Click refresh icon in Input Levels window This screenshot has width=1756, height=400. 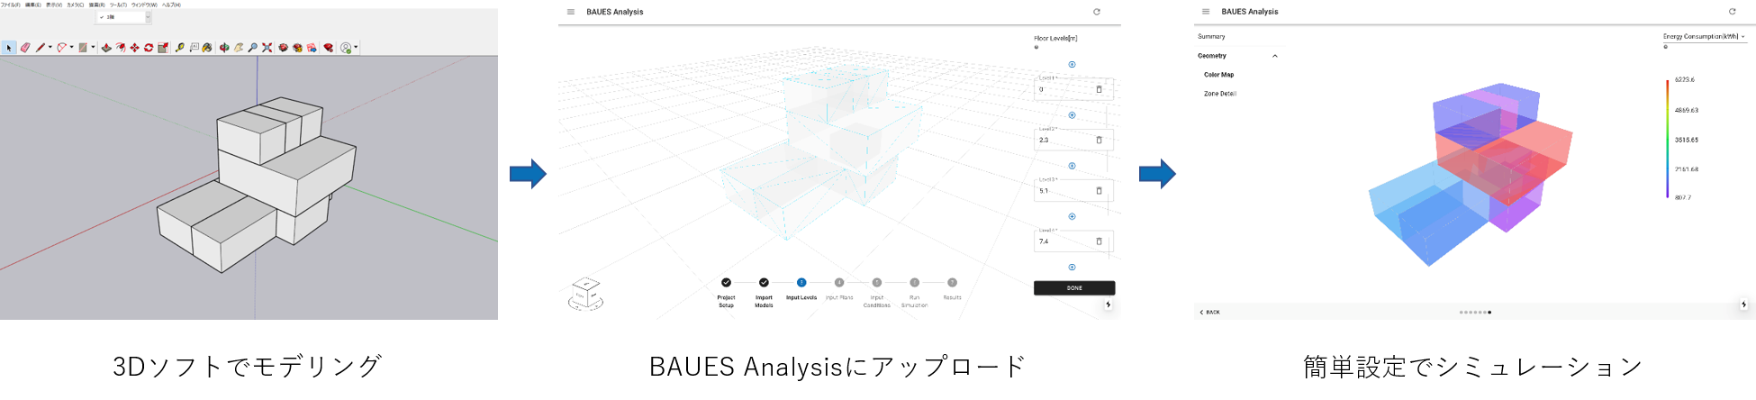(x=1097, y=12)
